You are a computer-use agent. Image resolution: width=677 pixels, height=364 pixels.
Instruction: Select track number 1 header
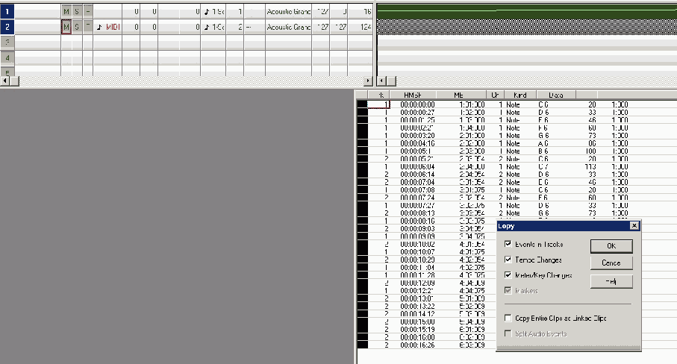[7, 12]
